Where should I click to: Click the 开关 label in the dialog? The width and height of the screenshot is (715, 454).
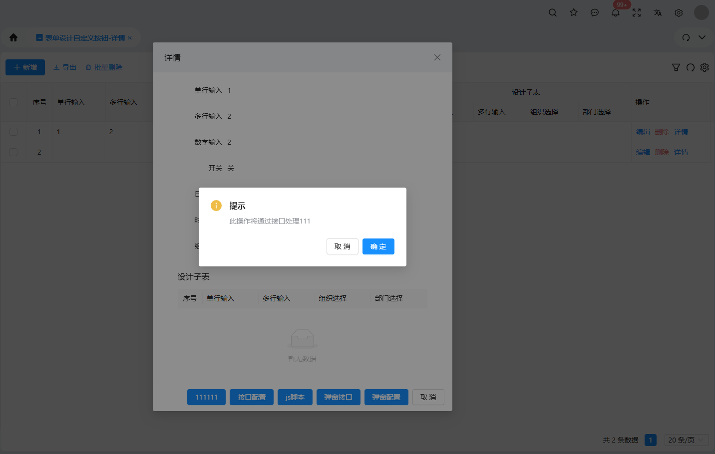point(215,168)
